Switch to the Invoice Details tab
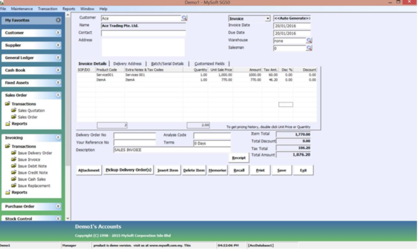Image resolution: width=419 pixels, height=251 pixels. (x=93, y=64)
